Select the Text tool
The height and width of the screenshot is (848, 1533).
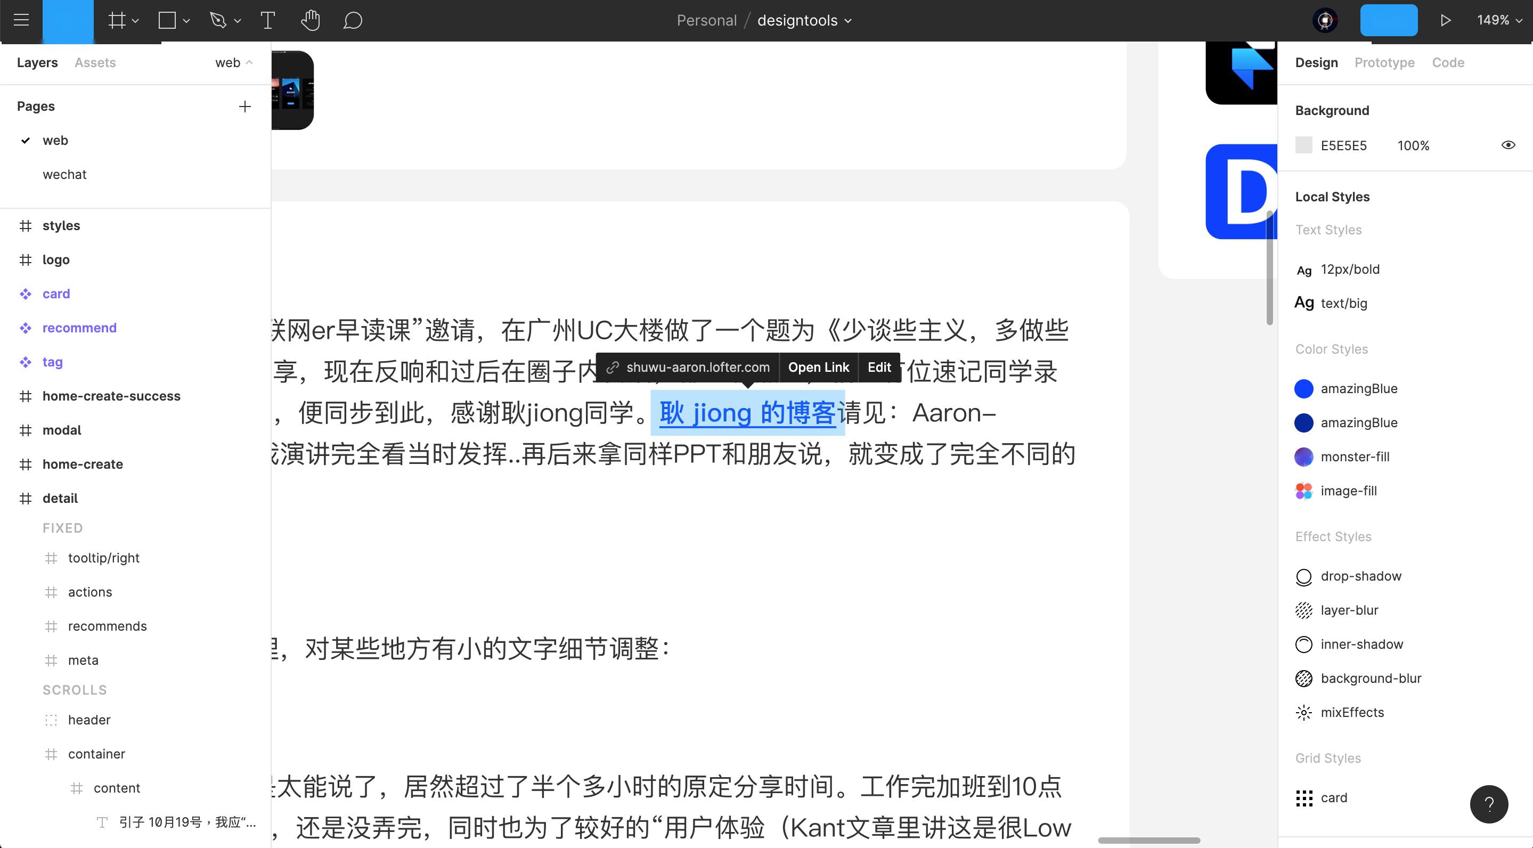(x=268, y=20)
